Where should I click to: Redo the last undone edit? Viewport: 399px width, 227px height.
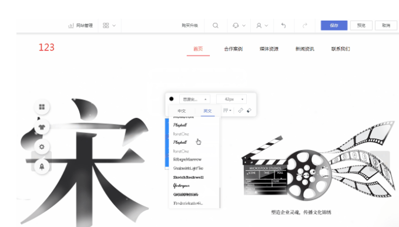pyautogui.click(x=304, y=25)
